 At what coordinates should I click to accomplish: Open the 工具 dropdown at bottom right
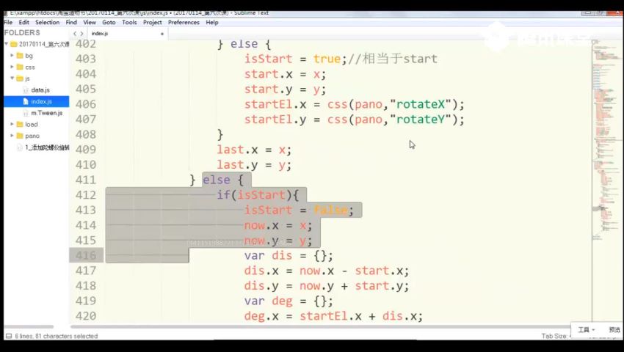(587, 330)
